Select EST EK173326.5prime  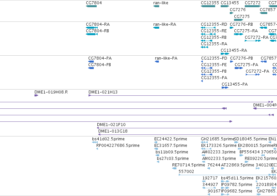(219, 146)
